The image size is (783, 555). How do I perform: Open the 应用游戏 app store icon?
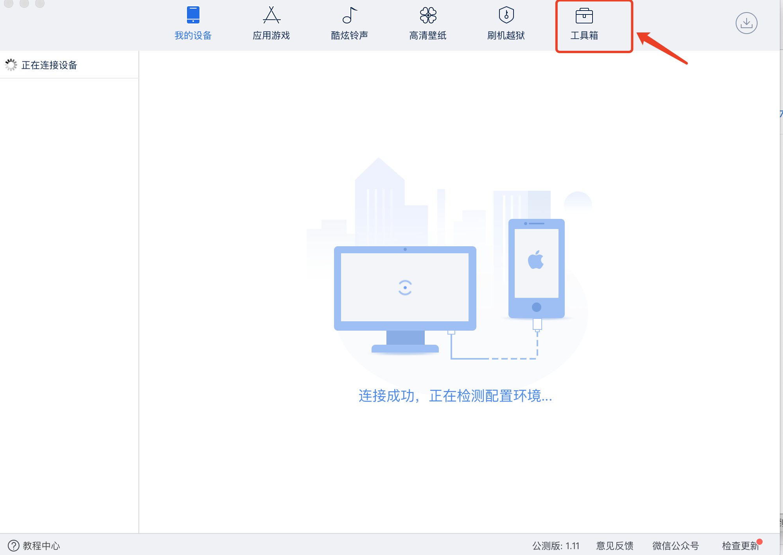pyautogui.click(x=271, y=15)
